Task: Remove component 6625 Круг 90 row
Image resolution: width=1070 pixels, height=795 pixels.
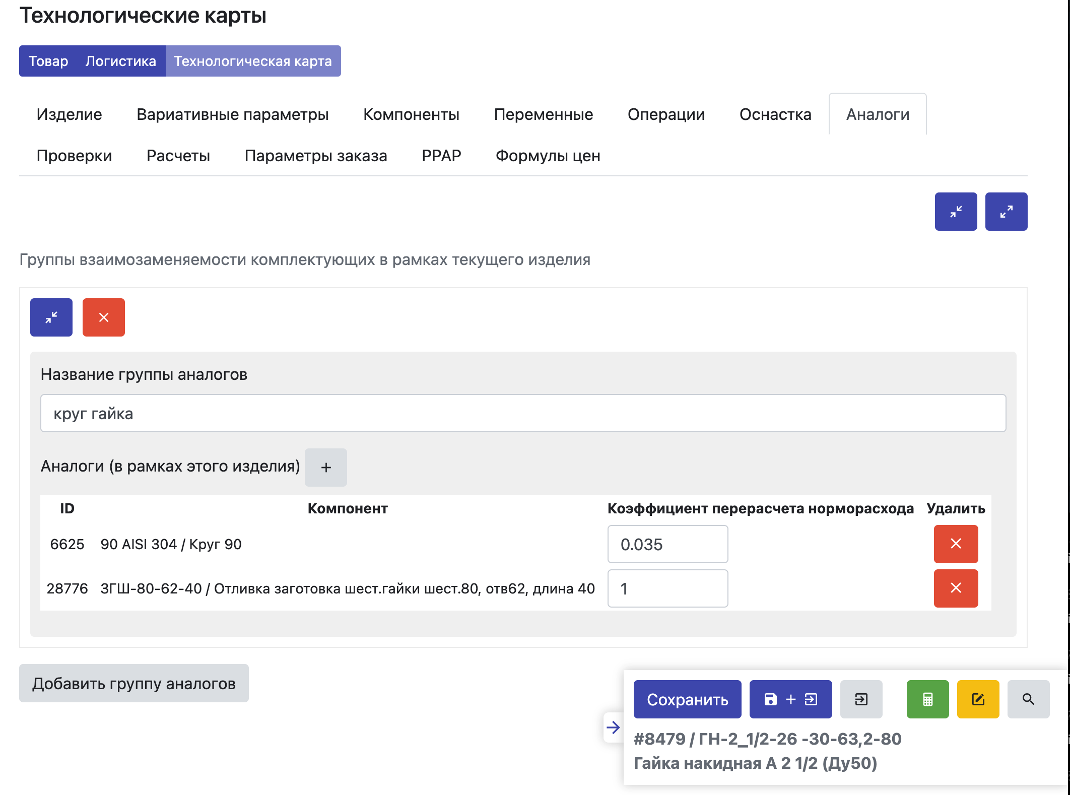Action: 956,544
